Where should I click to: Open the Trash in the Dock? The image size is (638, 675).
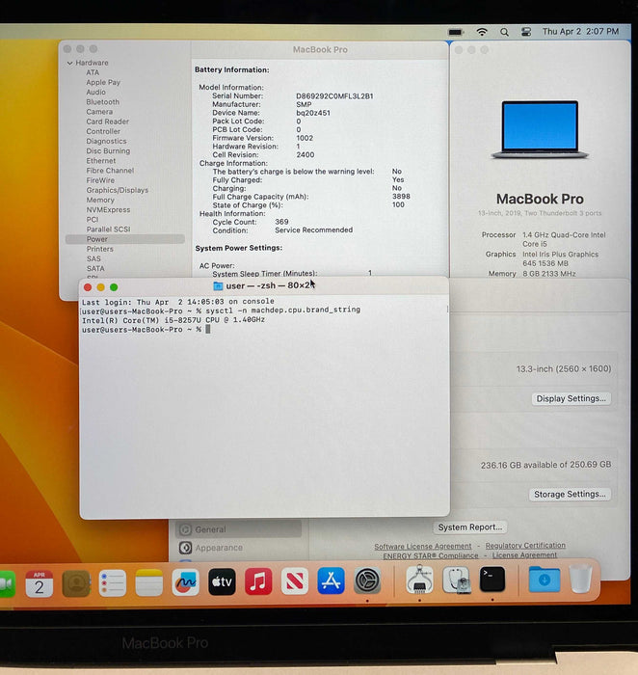click(x=581, y=579)
